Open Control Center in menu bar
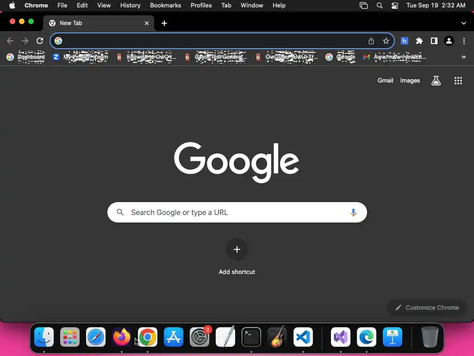 (x=395, y=6)
